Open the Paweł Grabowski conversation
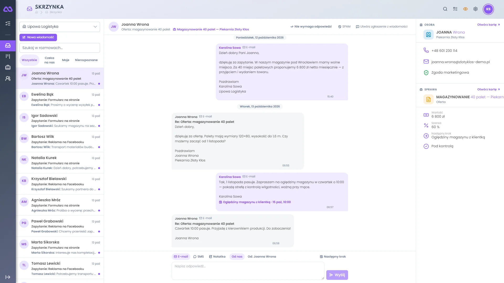The height and width of the screenshot is (283, 504). (60, 226)
